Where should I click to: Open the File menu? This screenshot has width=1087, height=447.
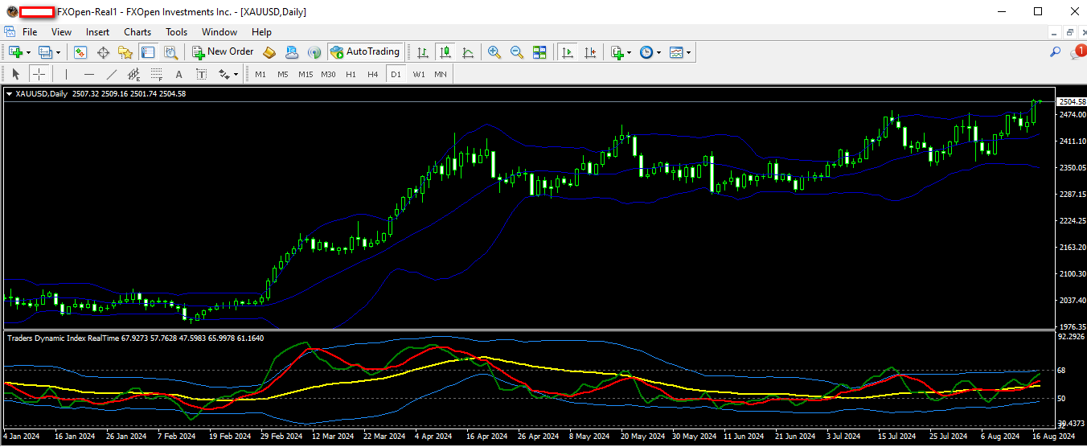pos(30,32)
